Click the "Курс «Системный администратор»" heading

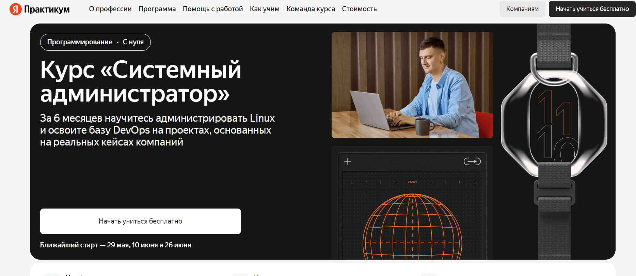(x=140, y=81)
